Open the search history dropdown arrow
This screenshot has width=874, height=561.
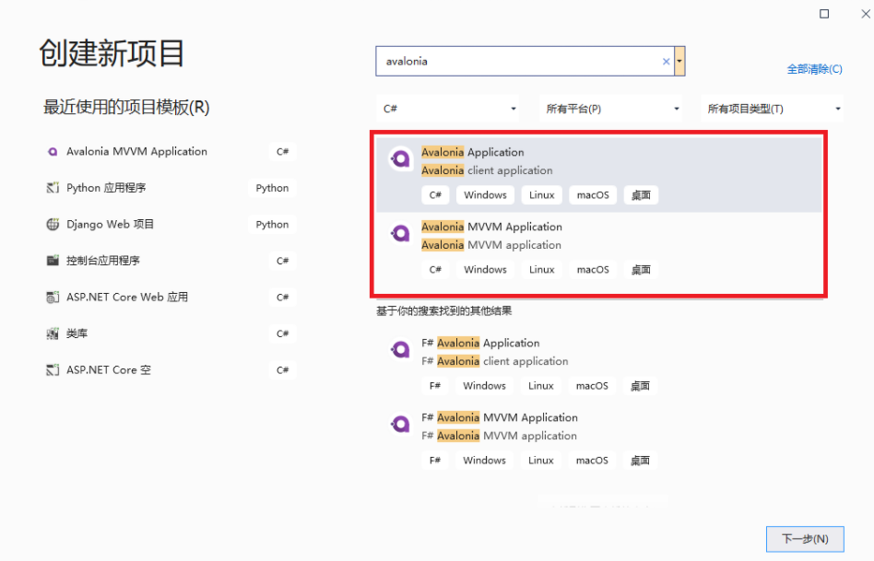pyautogui.click(x=679, y=62)
